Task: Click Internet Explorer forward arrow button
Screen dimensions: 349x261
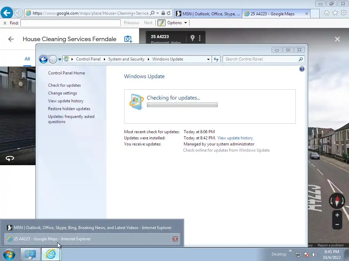Action: point(19,13)
